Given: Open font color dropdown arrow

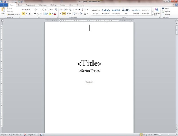Looking at the screenshot, I should point(57,13).
